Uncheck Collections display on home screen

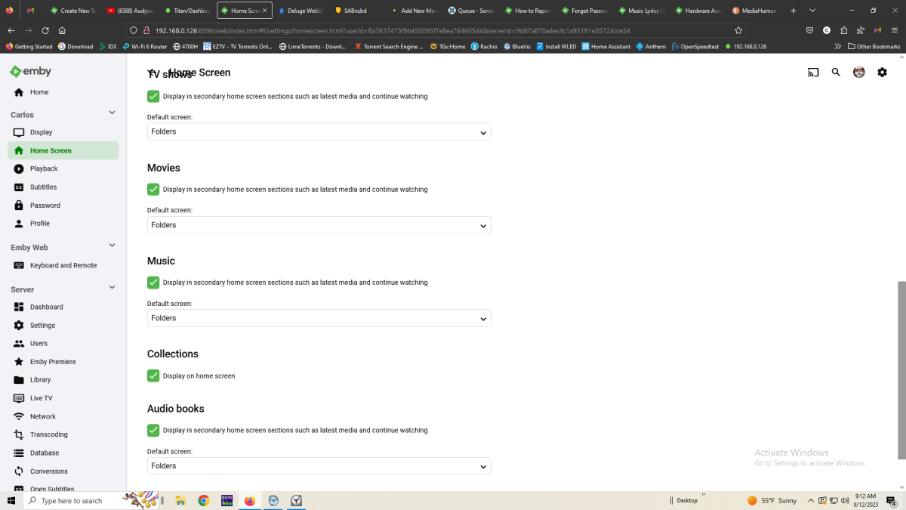tap(153, 375)
